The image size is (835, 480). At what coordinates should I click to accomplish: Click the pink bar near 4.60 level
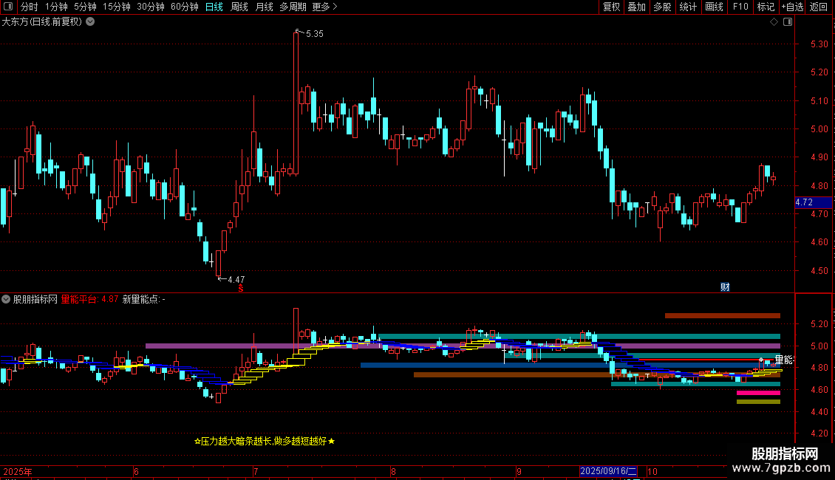758,393
